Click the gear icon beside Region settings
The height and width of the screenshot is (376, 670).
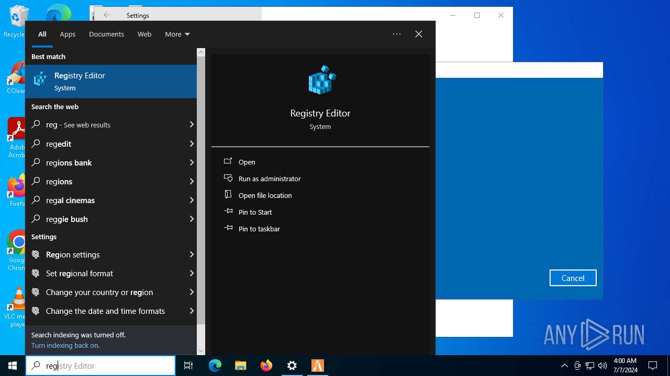(x=36, y=254)
